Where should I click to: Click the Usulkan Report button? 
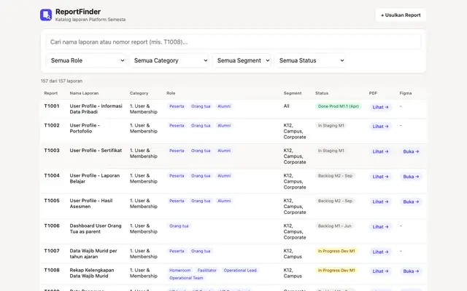401,15
